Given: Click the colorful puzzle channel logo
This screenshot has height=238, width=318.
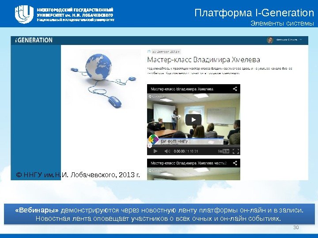Looking at the screenshot, I should pyautogui.click(x=154, y=139).
